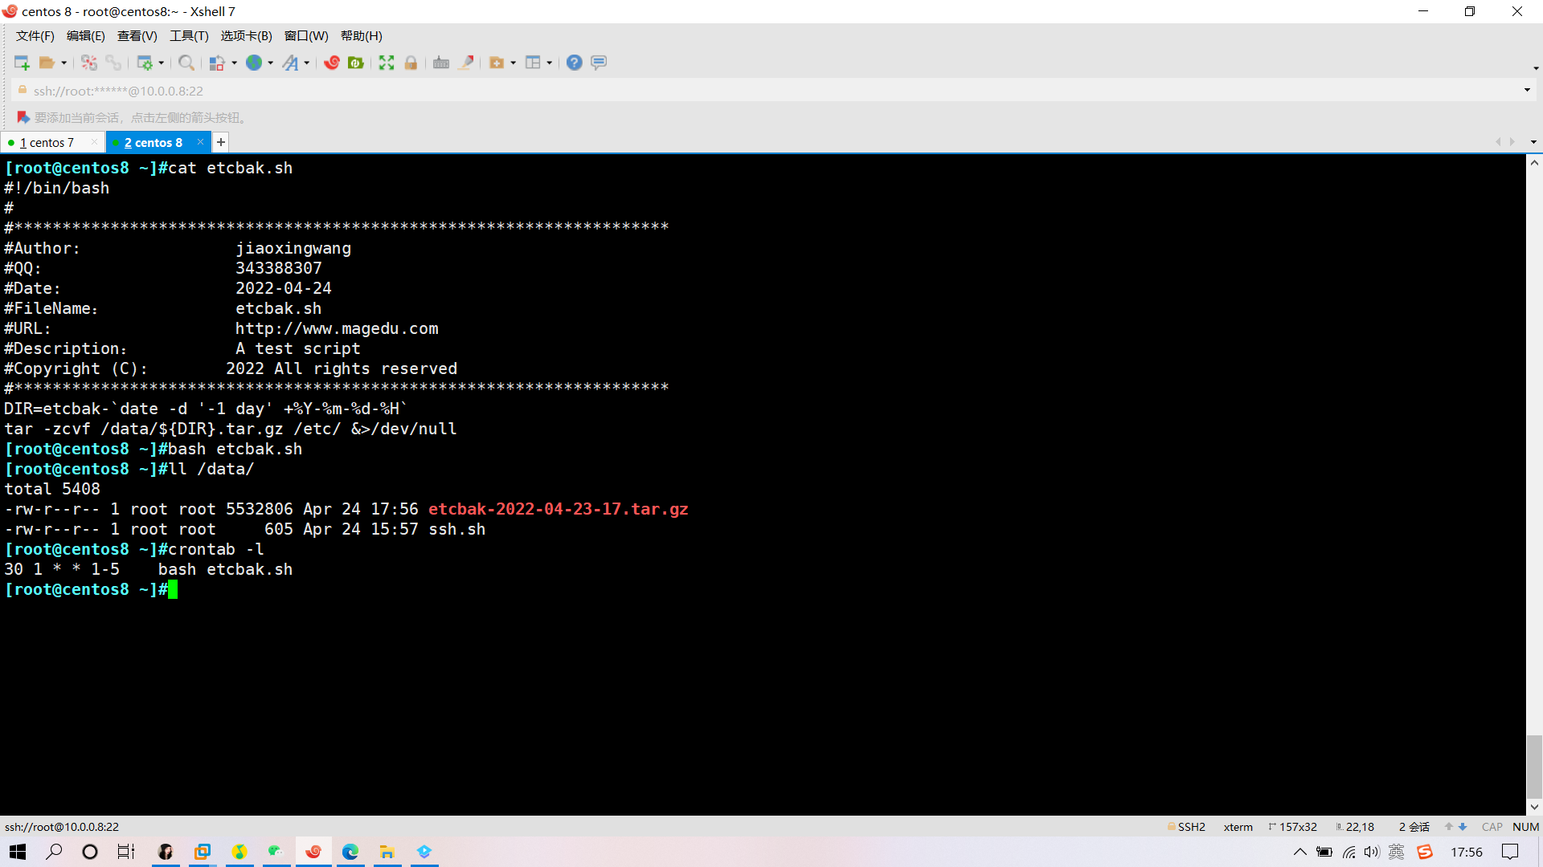The height and width of the screenshot is (867, 1543).
Task: Toggle full screen mode icon
Action: (x=387, y=63)
